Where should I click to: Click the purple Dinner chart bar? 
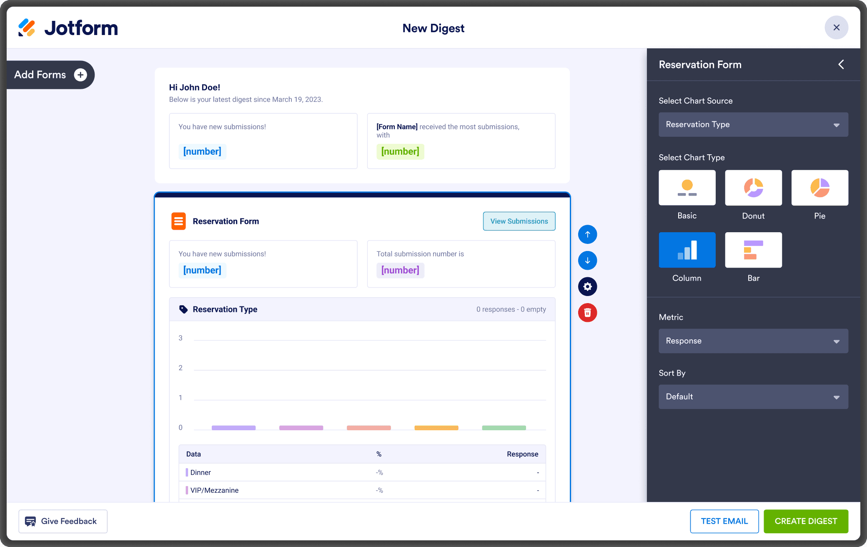coord(233,428)
